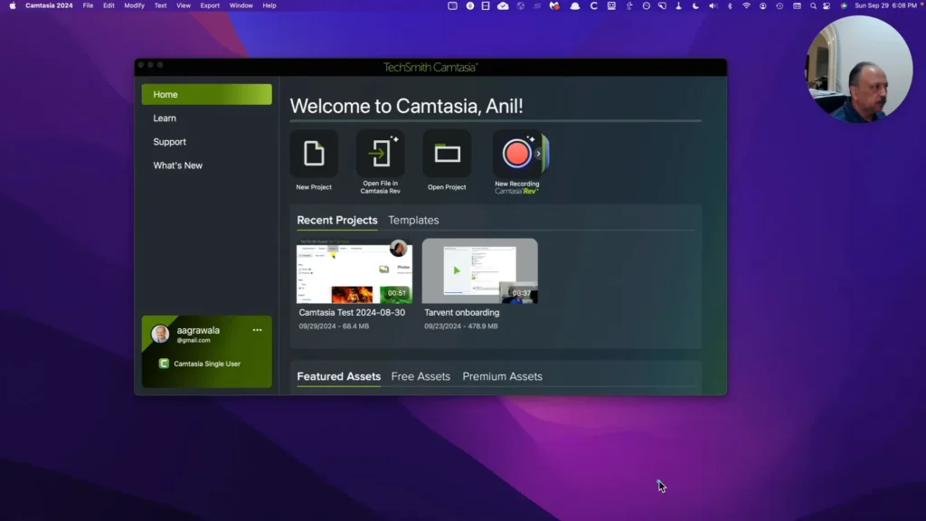Open the Camtasia Test 2024-08-30 thumbnail
Screen dimensions: 926x521
[354, 271]
